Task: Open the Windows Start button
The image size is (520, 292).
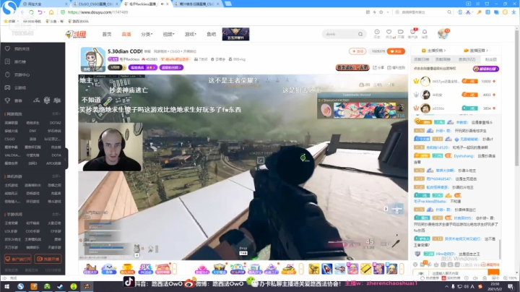Action: pyautogui.click(x=6, y=286)
